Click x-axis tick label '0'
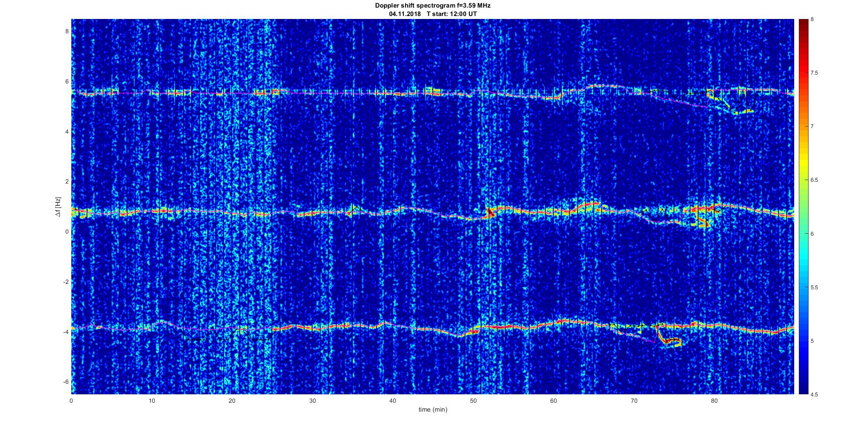 71,401
